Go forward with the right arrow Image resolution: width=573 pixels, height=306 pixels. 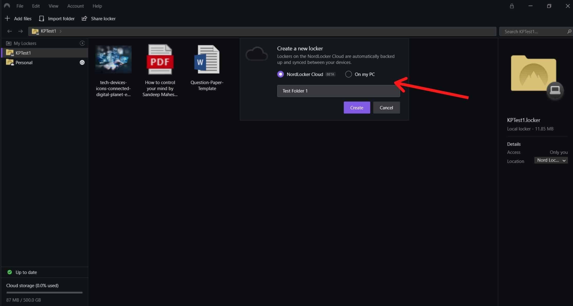click(x=21, y=31)
